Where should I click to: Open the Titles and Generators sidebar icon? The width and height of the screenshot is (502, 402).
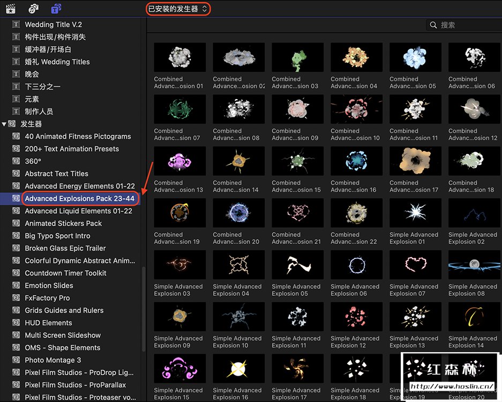(56, 9)
